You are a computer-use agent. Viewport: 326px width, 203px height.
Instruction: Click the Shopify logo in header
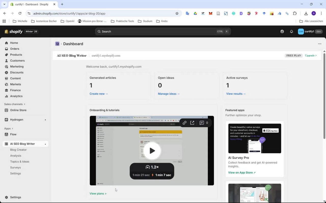(13, 32)
